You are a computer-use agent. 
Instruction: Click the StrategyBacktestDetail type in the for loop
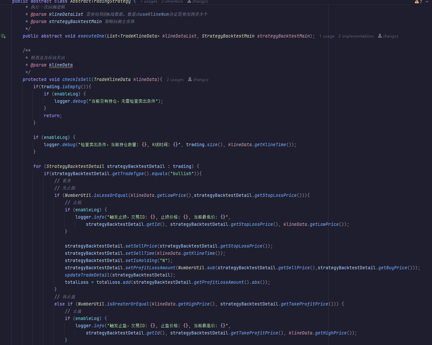tap(75, 167)
